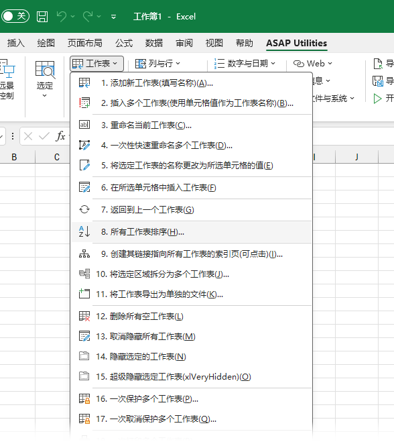
Task: Click the Undo arrow icon
Action: [61, 16]
